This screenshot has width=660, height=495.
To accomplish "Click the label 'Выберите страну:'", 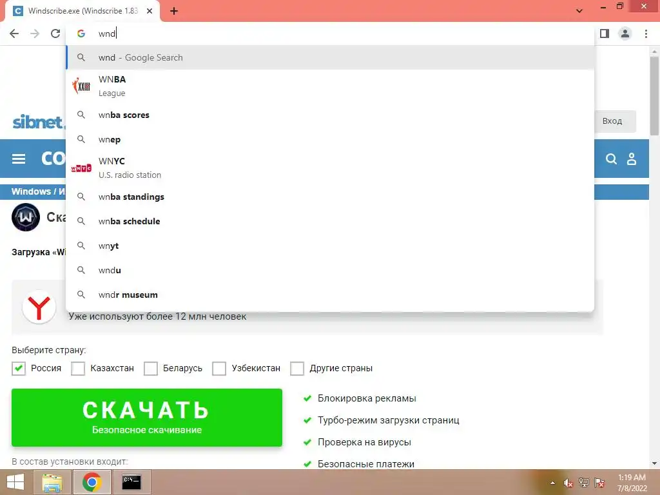I will click(x=49, y=350).
